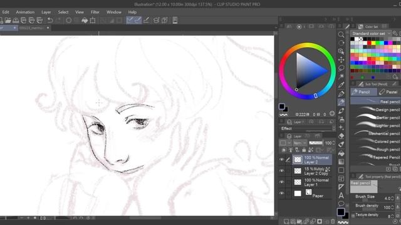The image size is (401, 225).
Task: Click the Open file folder icon
Action: tap(8, 21)
